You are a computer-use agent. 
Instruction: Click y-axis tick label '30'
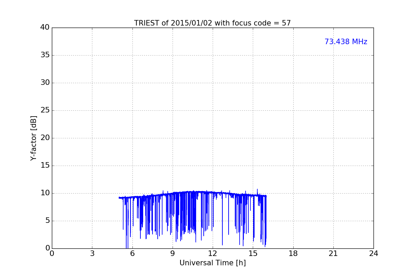coord(45,83)
